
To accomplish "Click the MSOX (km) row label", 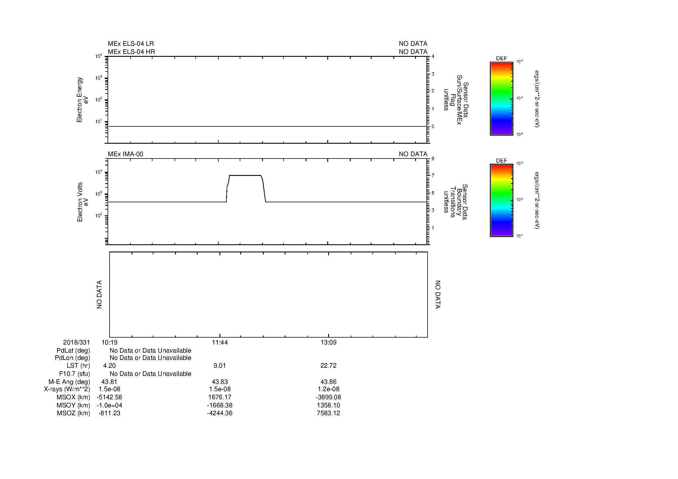I will pos(73,397).
